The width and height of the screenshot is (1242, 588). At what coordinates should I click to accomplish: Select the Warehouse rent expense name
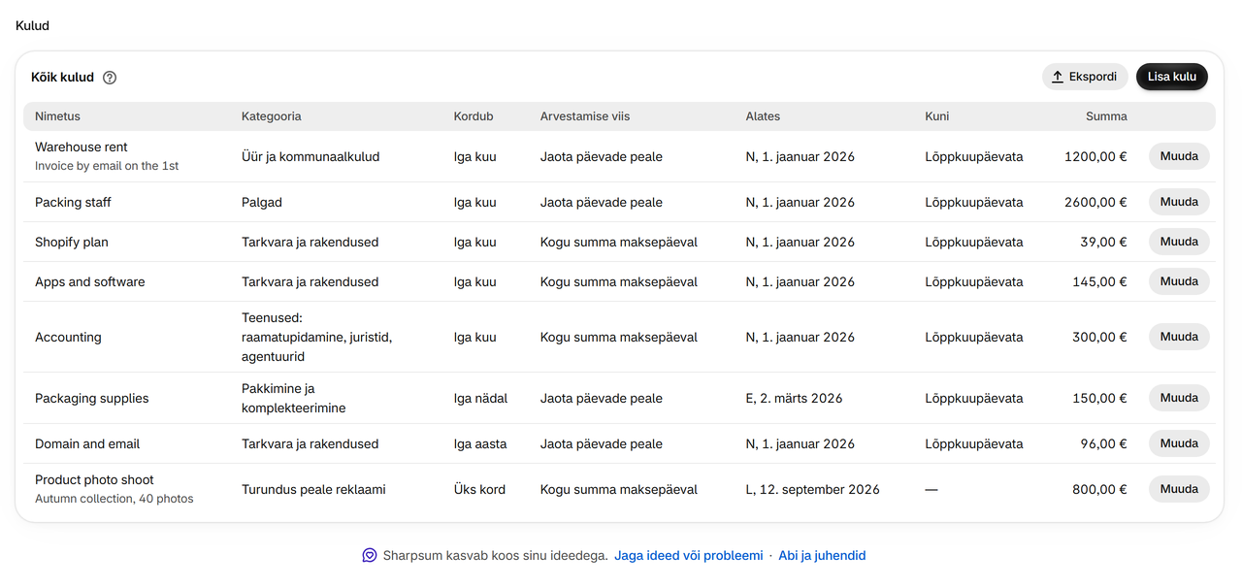click(82, 147)
